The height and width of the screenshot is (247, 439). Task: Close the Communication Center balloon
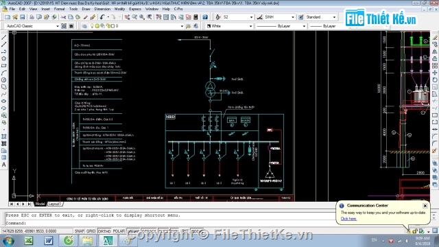425,206
